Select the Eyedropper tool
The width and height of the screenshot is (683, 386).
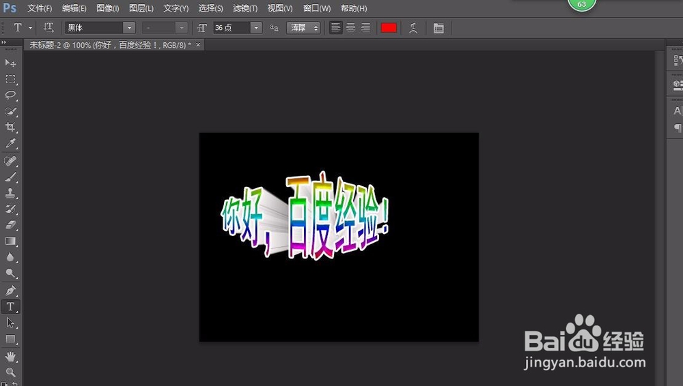[x=10, y=143]
